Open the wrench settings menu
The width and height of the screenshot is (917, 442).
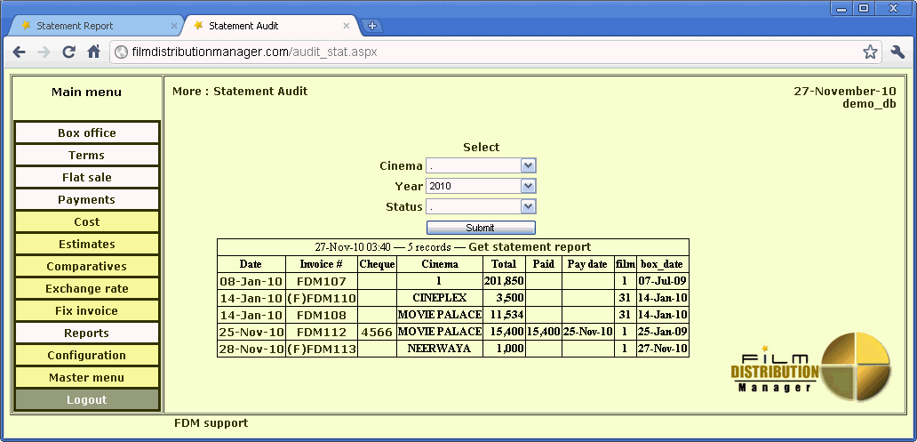(897, 52)
